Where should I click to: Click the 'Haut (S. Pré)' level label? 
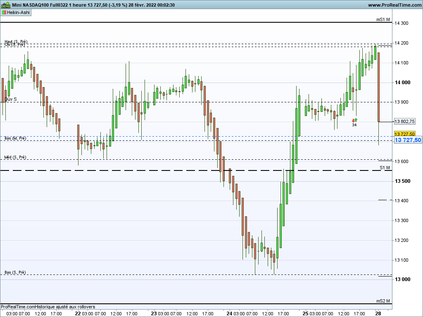(16, 42)
